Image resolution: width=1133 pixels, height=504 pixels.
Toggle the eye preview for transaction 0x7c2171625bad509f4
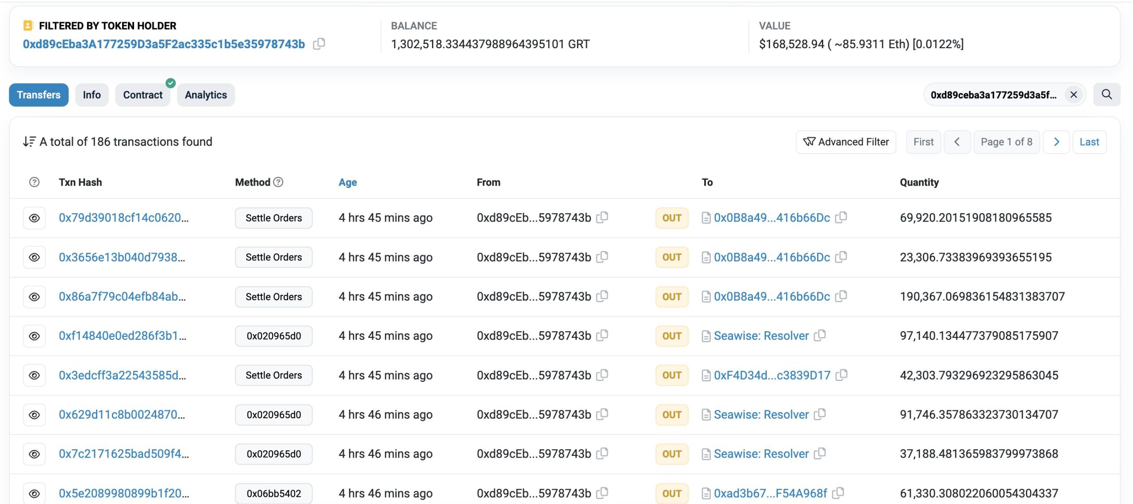pyautogui.click(x=34, y=454)
